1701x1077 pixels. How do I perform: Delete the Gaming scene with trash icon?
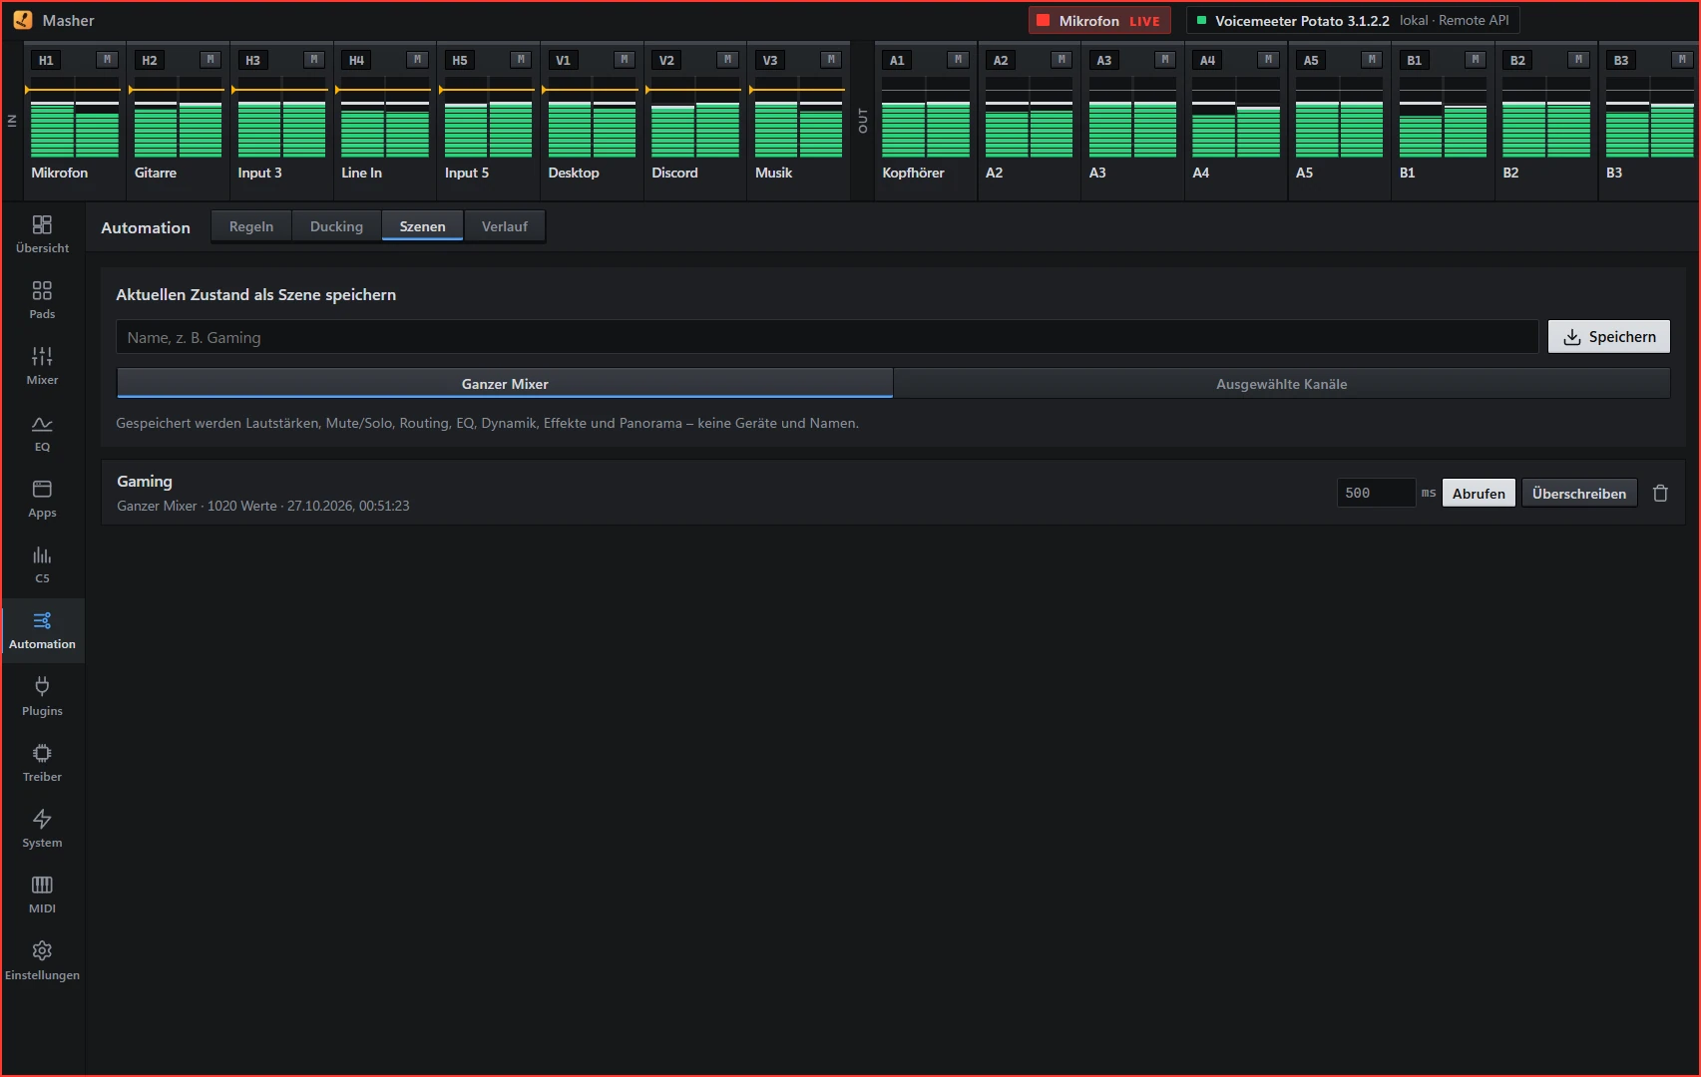(x=1660, y=493)
